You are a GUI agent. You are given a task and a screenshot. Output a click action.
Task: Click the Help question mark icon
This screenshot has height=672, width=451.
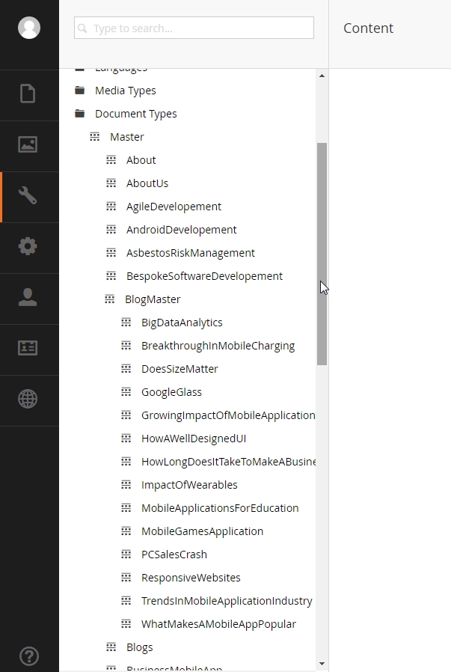coord(28,656)
